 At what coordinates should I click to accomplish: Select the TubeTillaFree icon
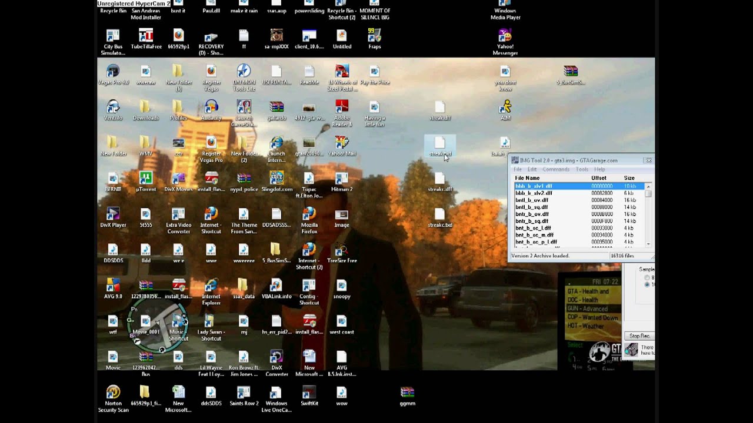click(146, 40)
